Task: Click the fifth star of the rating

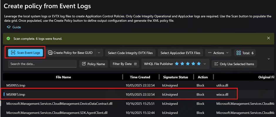Action: pos(199,64)
